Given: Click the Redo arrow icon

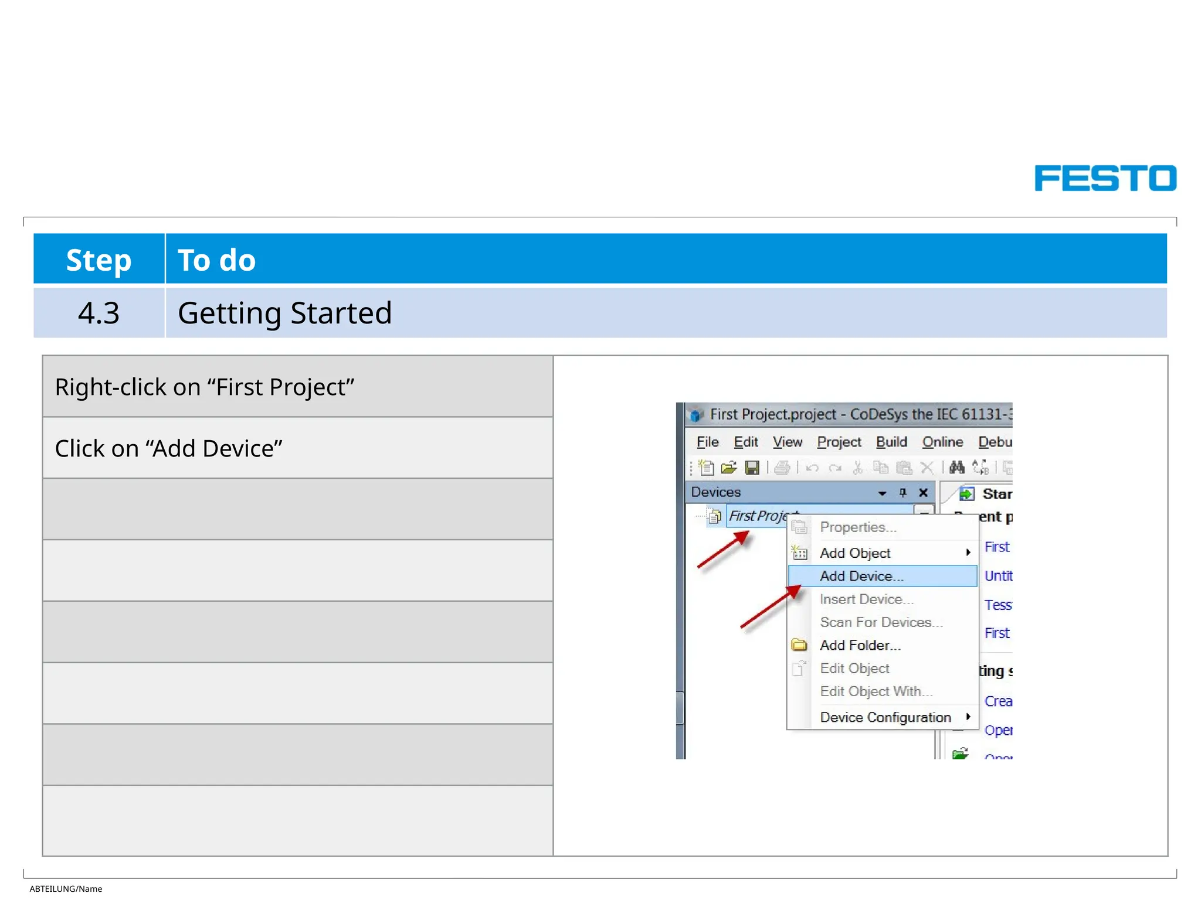Looking at the screenshot, I should tap(835, 468).
